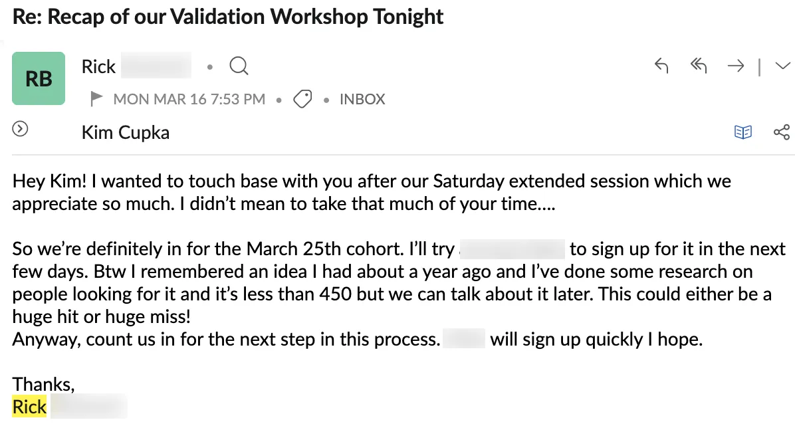Click the Forward arrow icon

click(736, 66)
